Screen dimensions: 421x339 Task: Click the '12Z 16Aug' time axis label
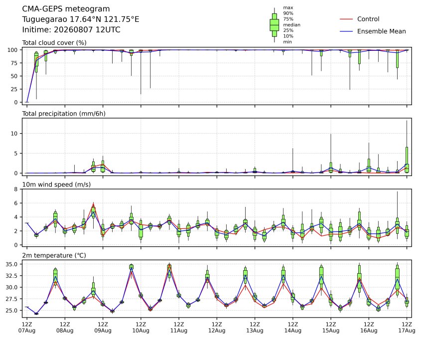coord(369,328)
